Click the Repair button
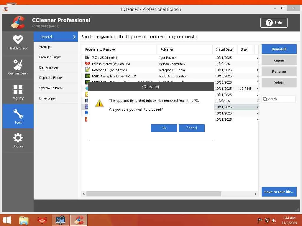Image resolution: width=302 pixels, height=226 pixels. click(279, 60)
